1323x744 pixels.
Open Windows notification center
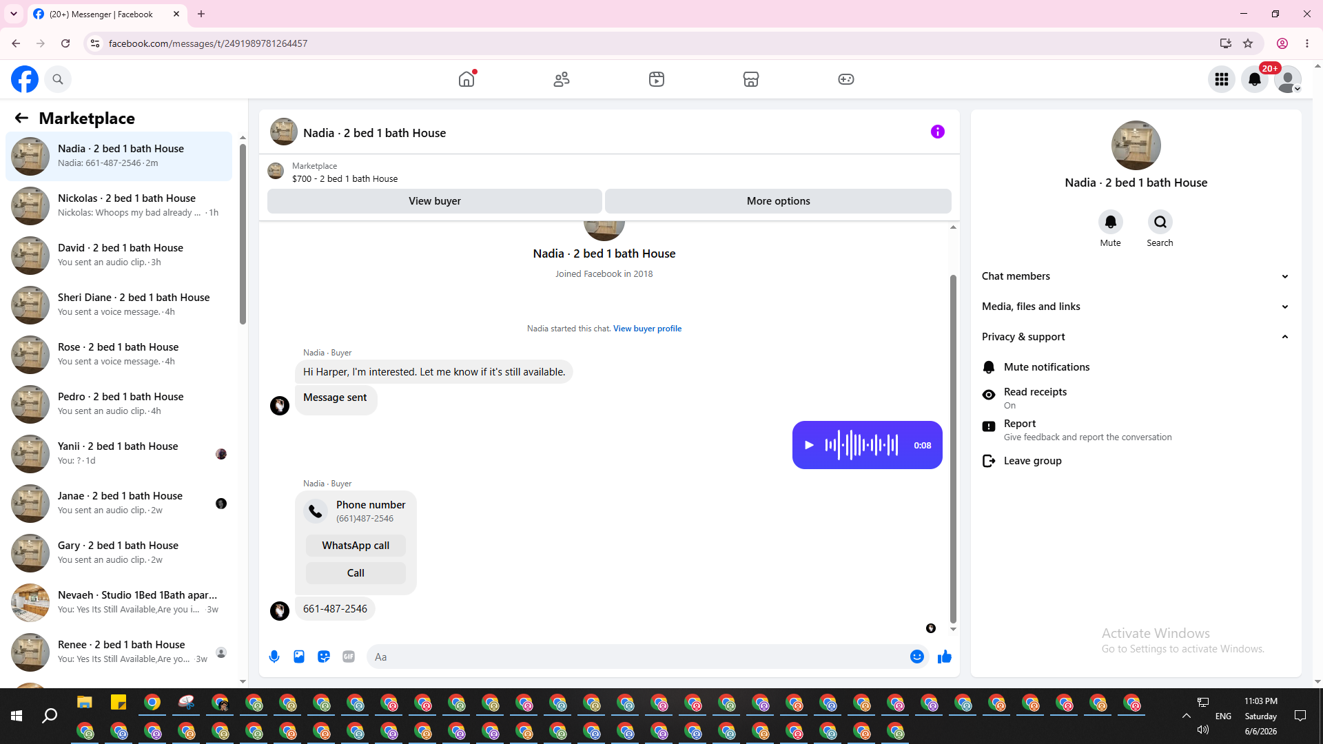pyautogui.click(x=1300, y=716)
